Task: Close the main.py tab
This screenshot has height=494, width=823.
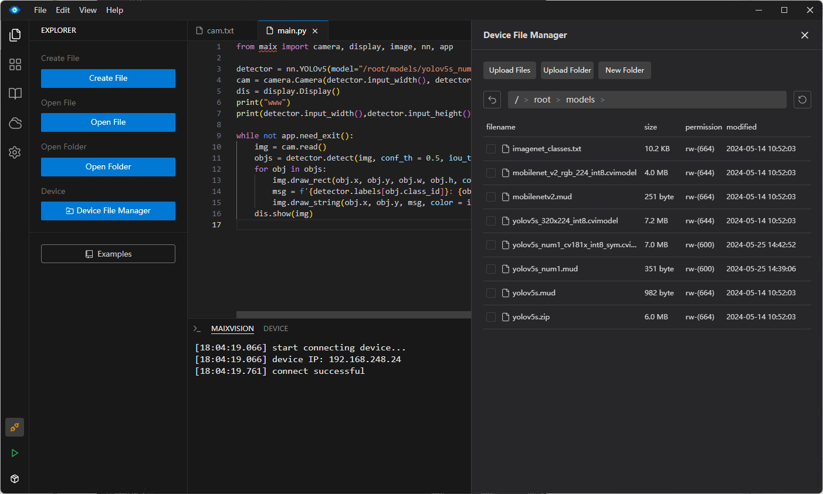Action: tap(315, 31)
